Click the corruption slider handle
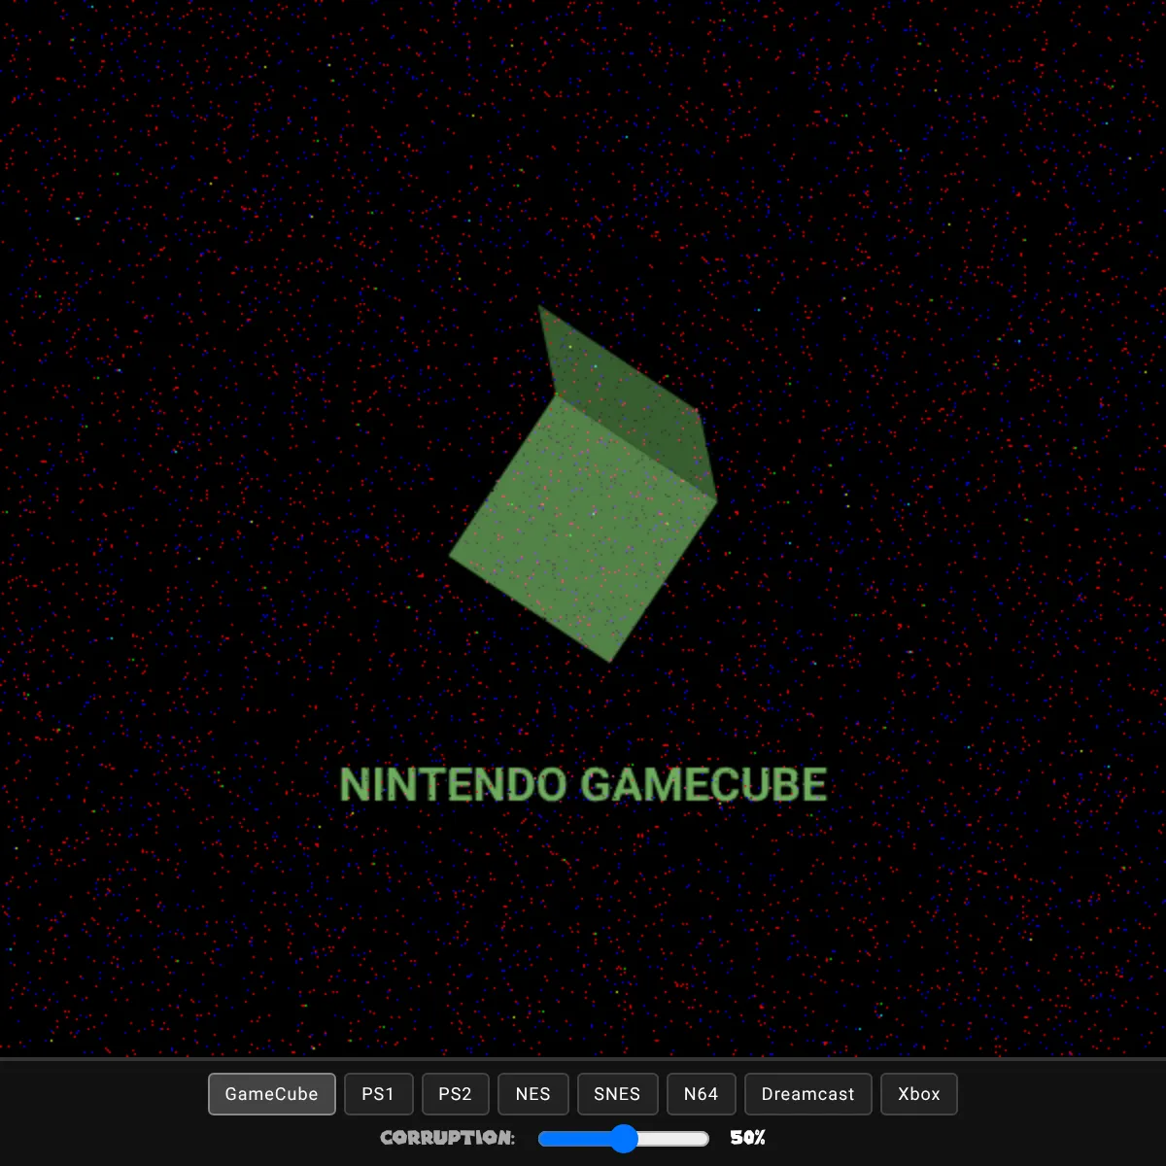 (624, 1139)
